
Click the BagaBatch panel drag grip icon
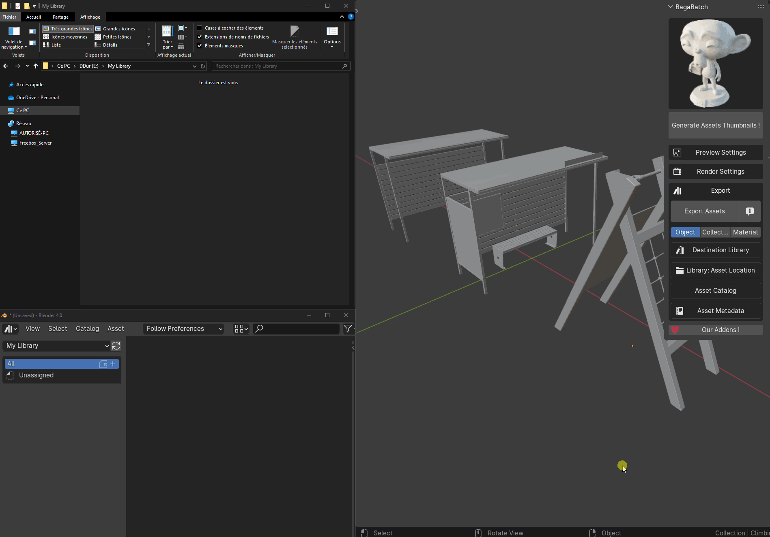761,6
